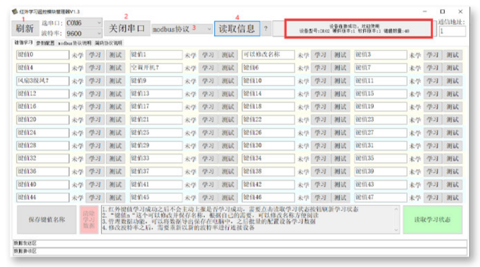480x267 pixels.
Task: Click 测试 for 键值42
Action: tap(340, 185)
